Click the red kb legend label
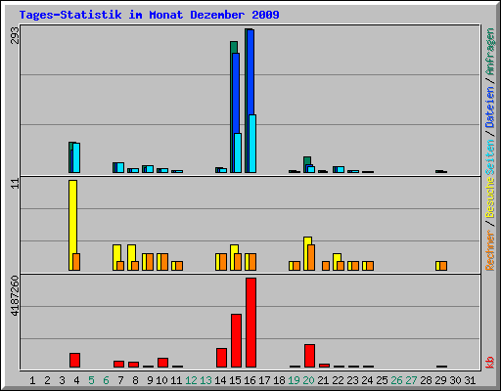The image size is (501, 391). (489, 363)
